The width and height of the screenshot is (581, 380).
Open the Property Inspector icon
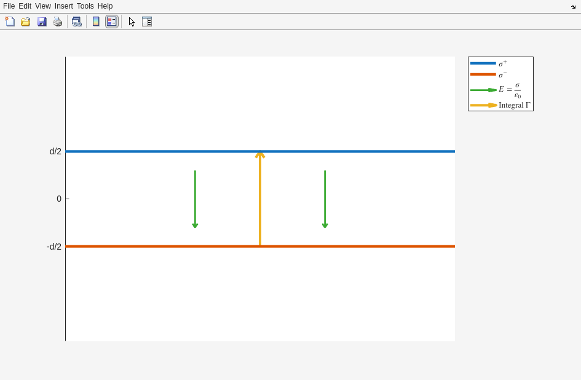click(147, 22)
